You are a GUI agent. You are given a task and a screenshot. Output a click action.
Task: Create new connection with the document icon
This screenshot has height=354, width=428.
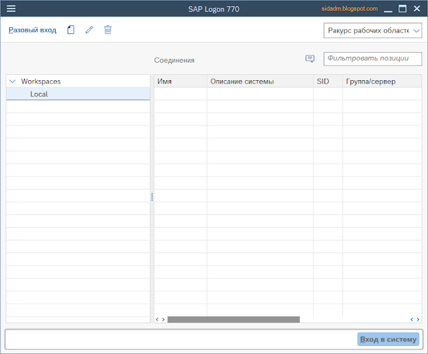click(71, 30)
